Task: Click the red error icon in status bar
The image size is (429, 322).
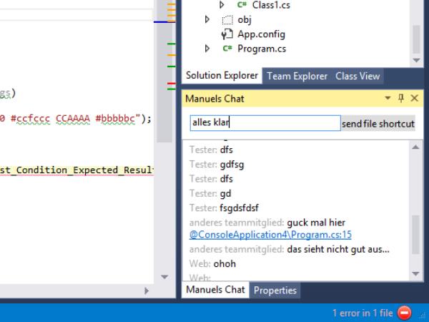Action: [x=404, y=313]
